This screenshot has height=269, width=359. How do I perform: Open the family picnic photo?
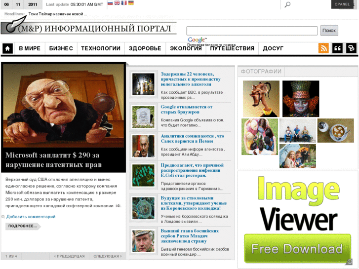[x=298, y=156]
